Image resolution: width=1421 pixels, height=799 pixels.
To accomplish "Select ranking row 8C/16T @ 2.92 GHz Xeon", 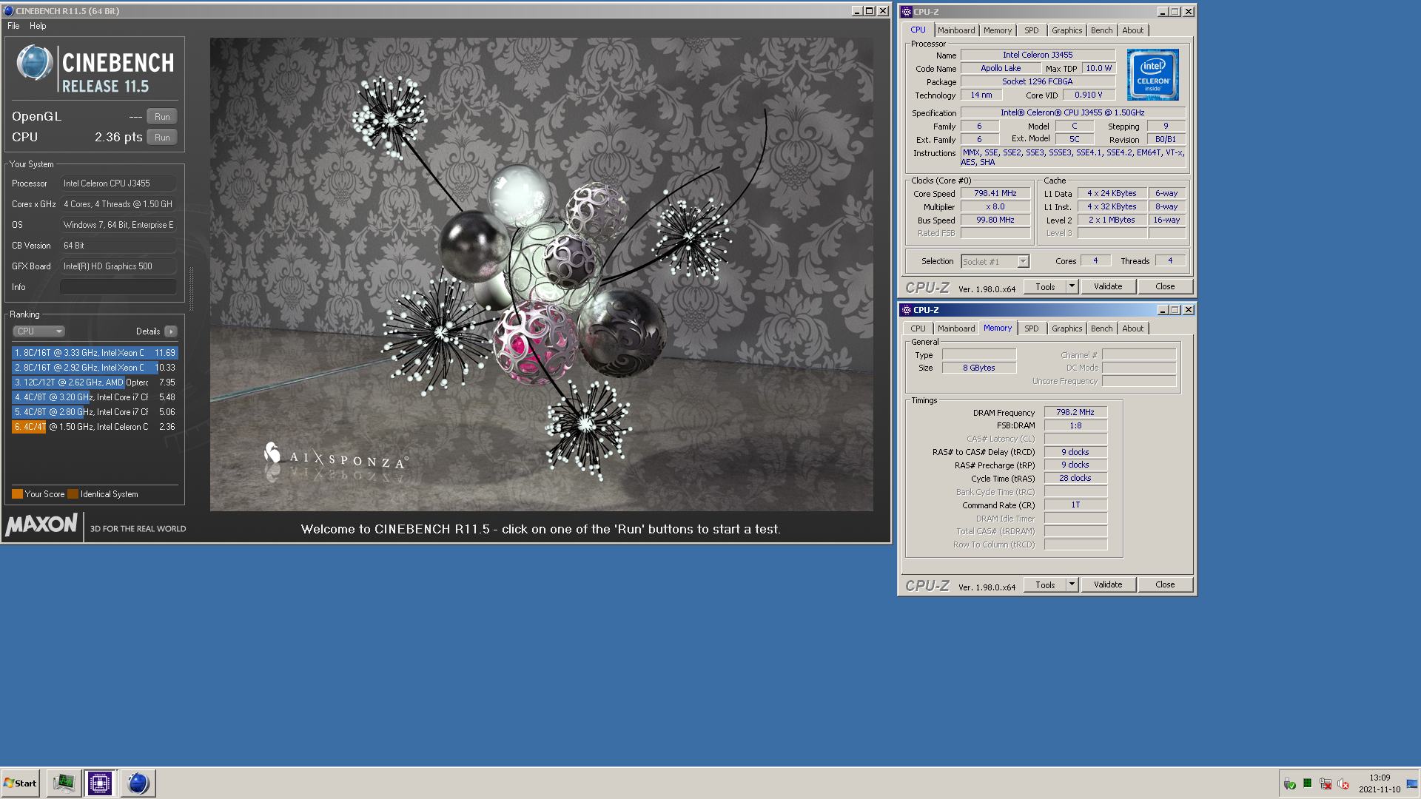I will (95, 368).
